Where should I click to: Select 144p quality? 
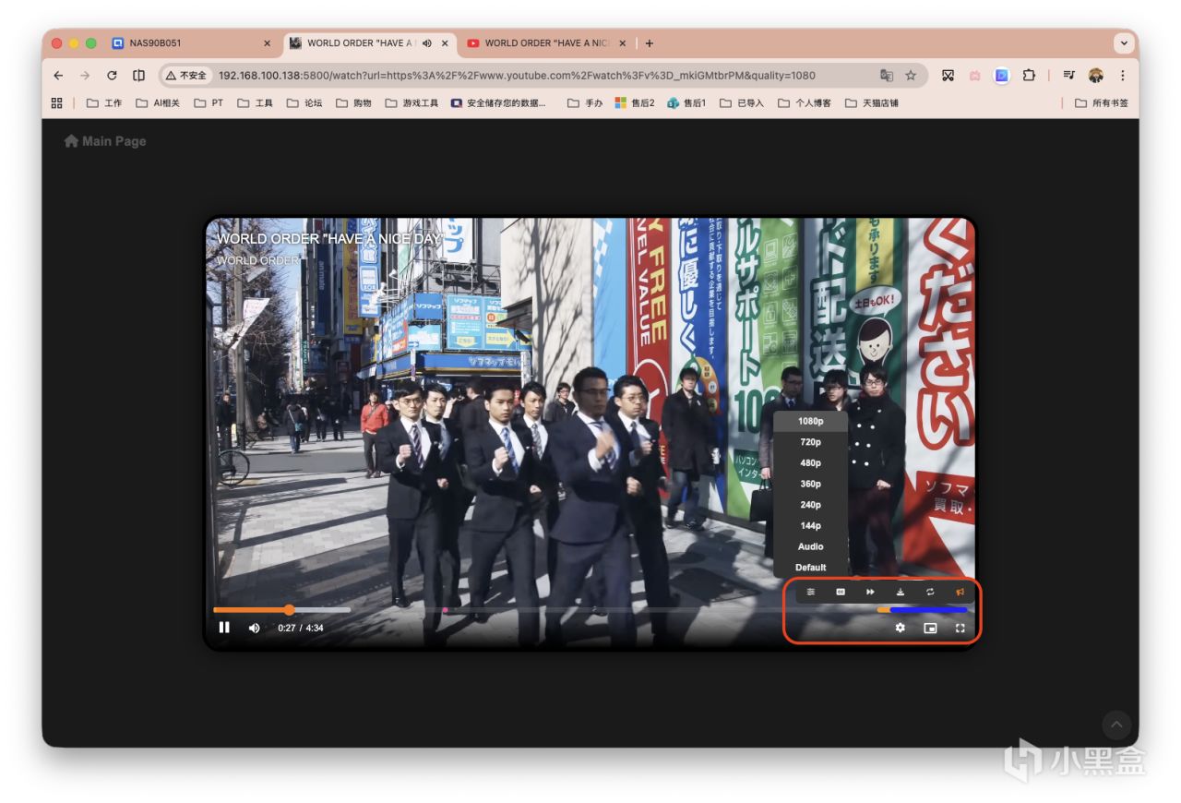pos(811,526)
